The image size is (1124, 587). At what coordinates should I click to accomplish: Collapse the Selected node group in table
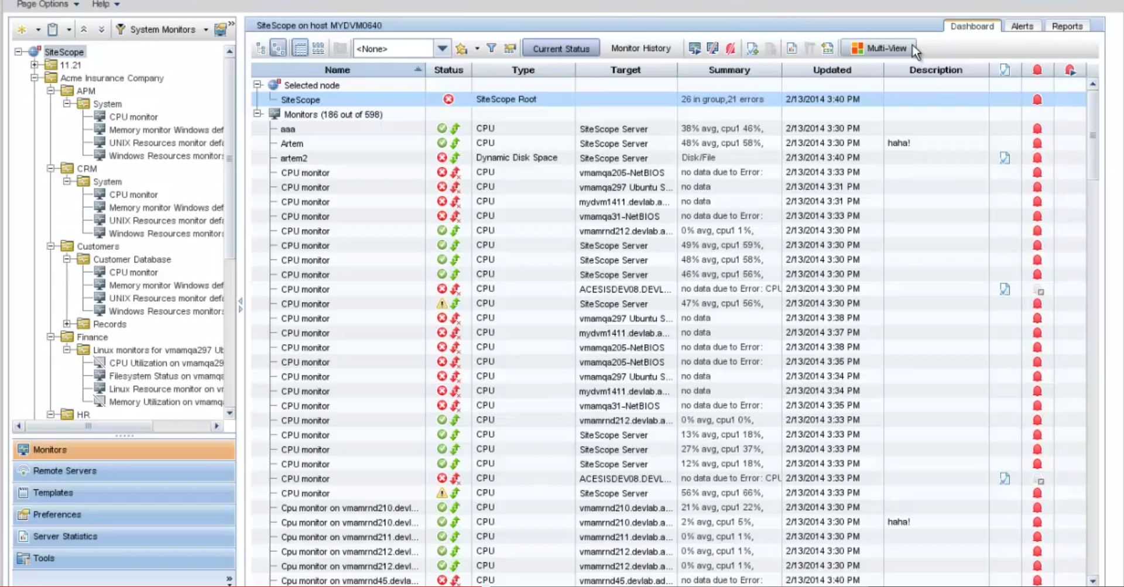[x=258, y=85]
